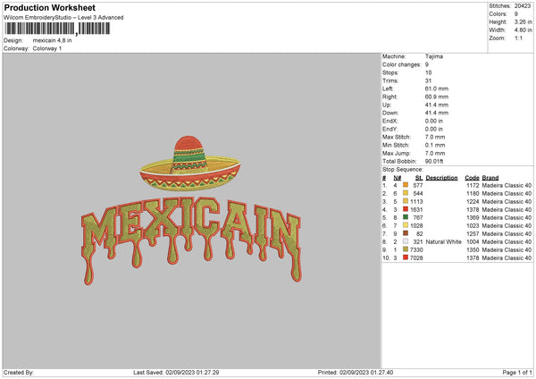The width and height of the screenshot is (536, 379).
Task: Click the design name 'mexicain 4,8 in'
Action: click(53, 40)
